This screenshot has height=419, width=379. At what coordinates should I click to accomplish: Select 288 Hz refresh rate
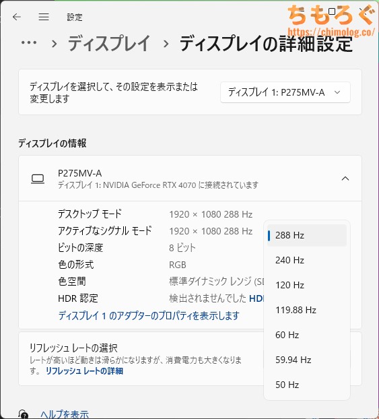tap(307, 235)
